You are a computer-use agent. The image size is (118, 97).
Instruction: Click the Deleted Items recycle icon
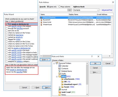pyautogui.click(x=59, y=71)
